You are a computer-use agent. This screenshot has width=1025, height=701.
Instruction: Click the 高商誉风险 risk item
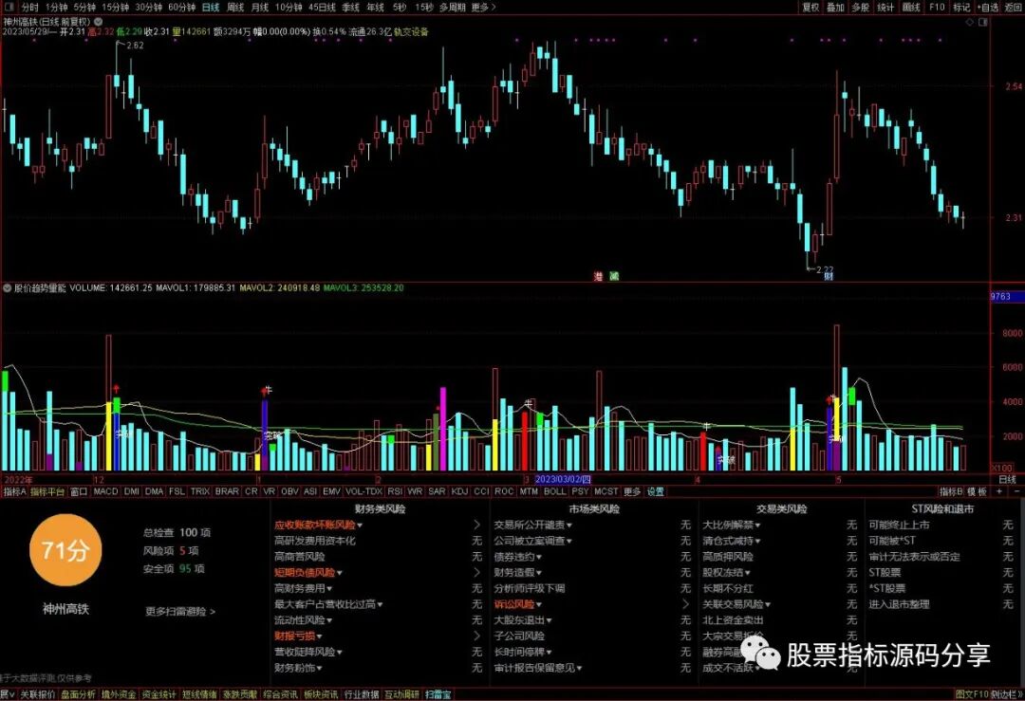(299, 557)
